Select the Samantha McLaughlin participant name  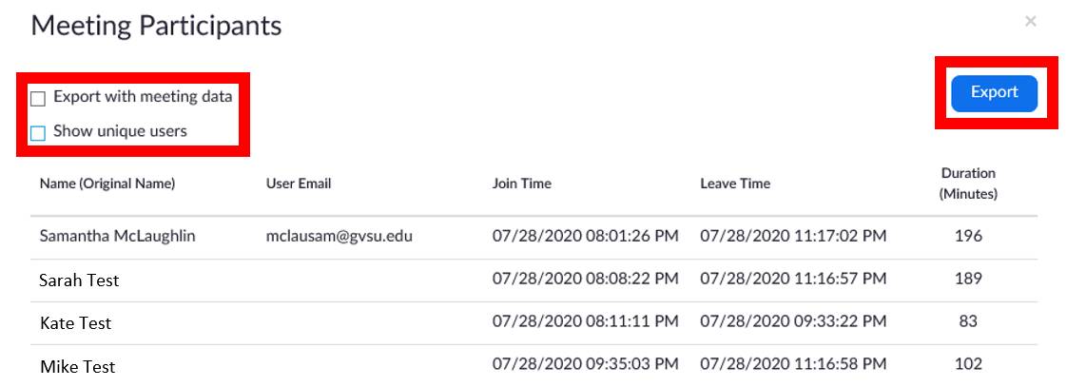click(117, 236)
